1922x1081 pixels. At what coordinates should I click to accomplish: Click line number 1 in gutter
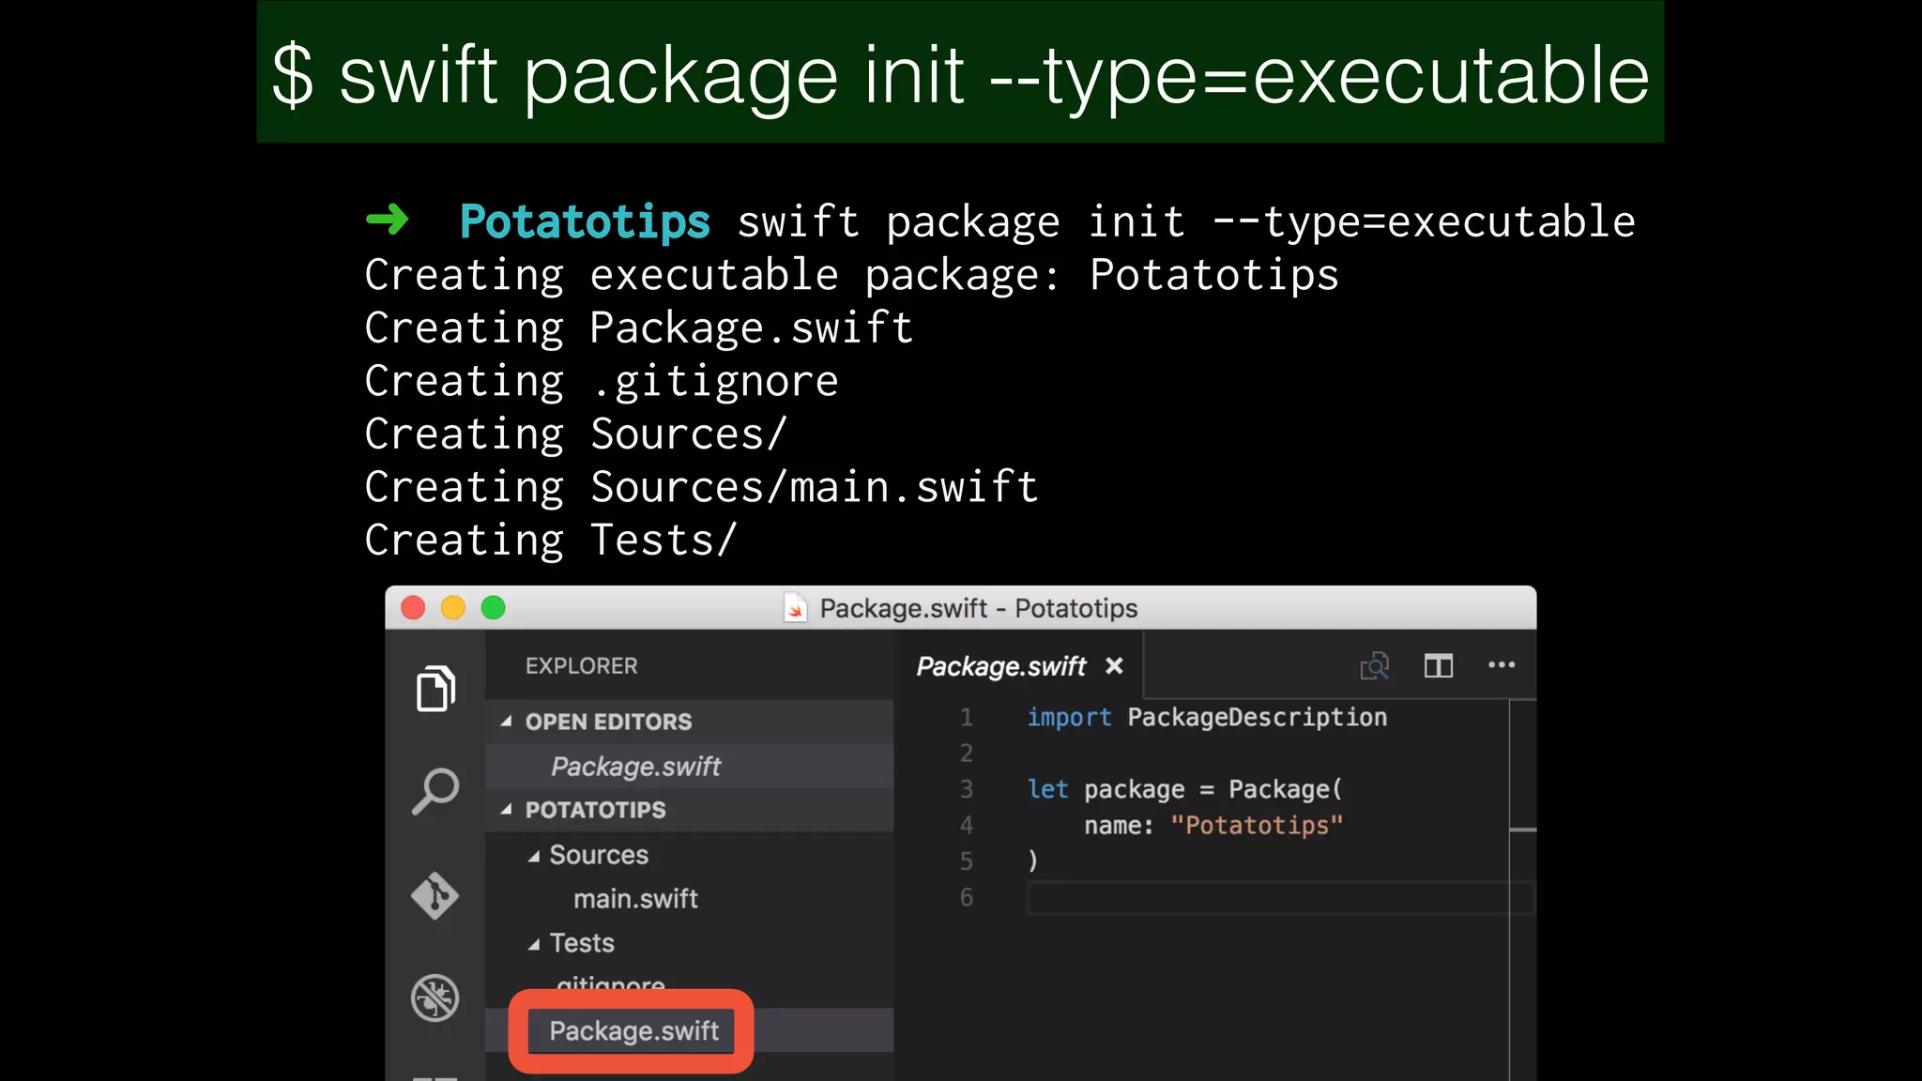pos(966,718)
